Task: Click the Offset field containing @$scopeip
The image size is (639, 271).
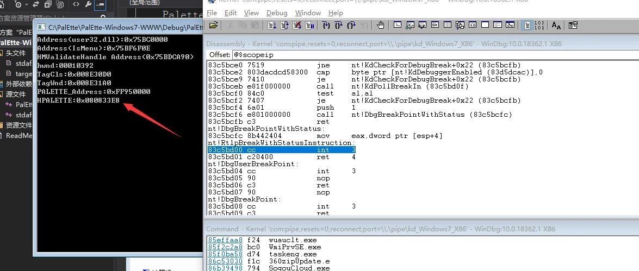Action: pos(435,54)
